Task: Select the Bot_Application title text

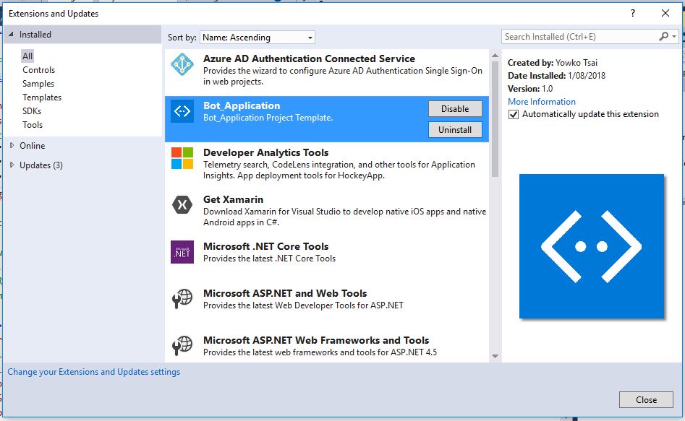Action: coord(242,105)
